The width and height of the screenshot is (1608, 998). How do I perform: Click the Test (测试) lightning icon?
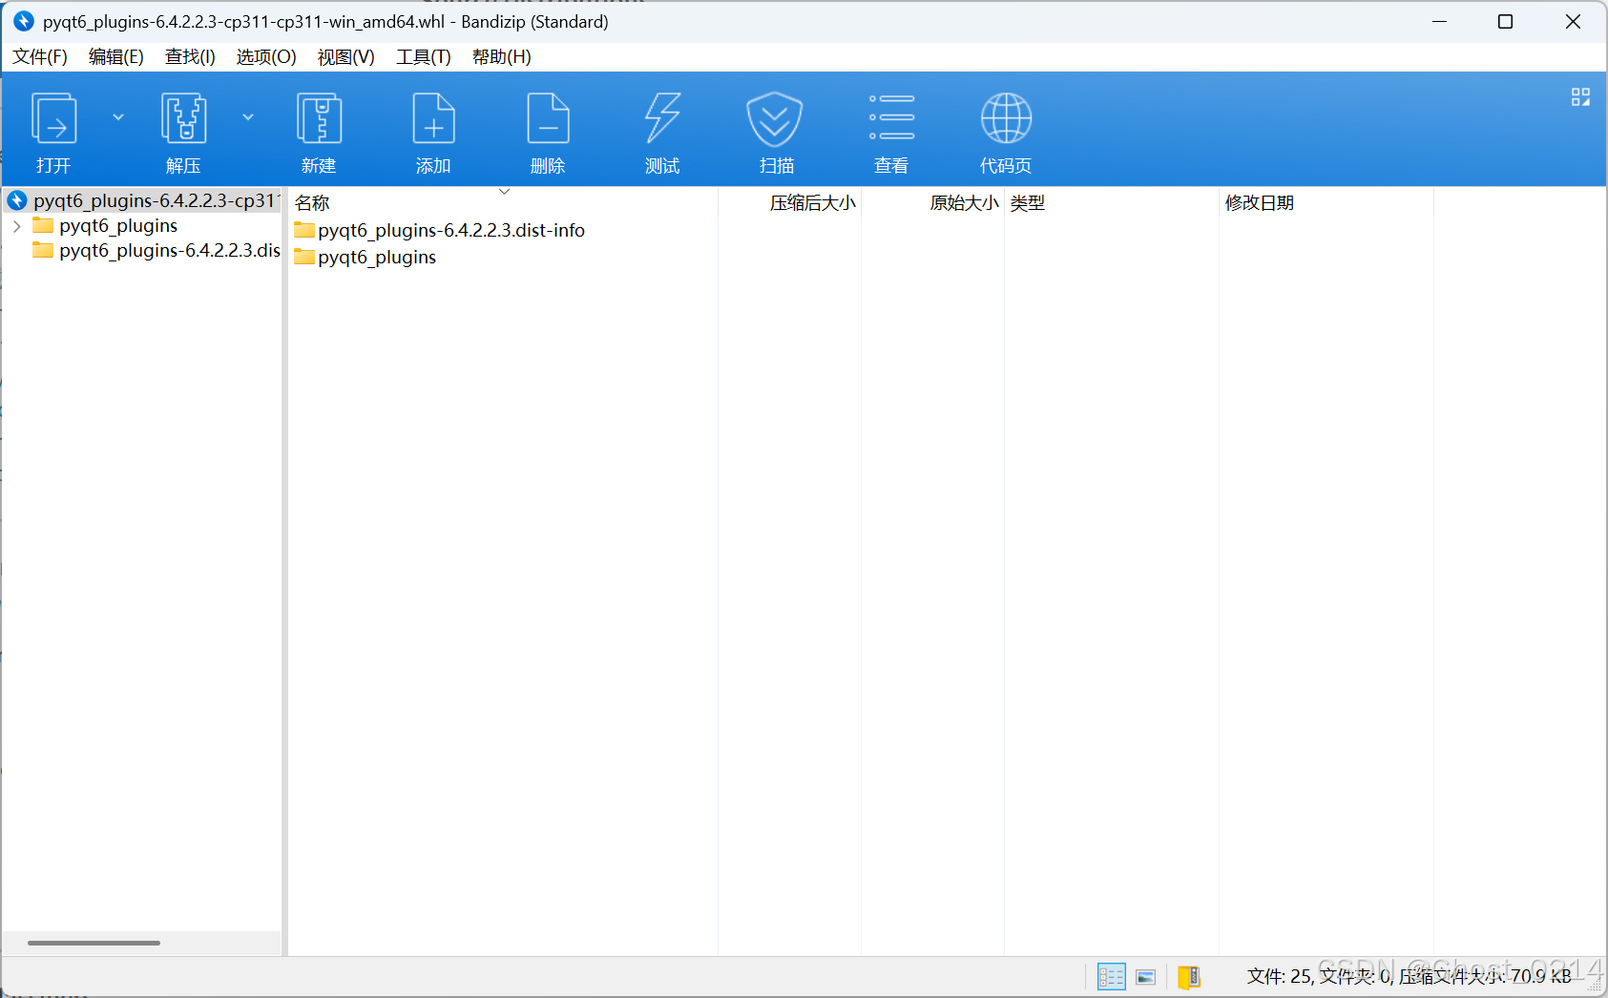pos(662,118)
